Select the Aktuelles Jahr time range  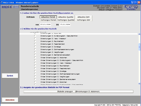(x=84, y=17)
